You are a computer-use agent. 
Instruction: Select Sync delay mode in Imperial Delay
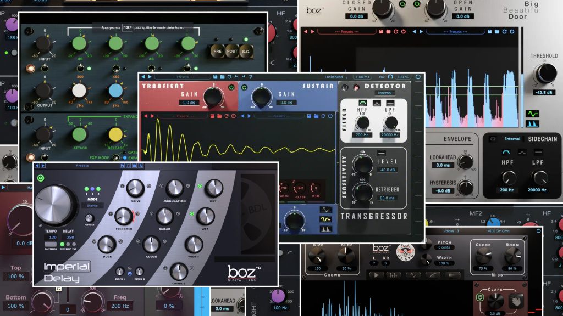coord(68,244)
